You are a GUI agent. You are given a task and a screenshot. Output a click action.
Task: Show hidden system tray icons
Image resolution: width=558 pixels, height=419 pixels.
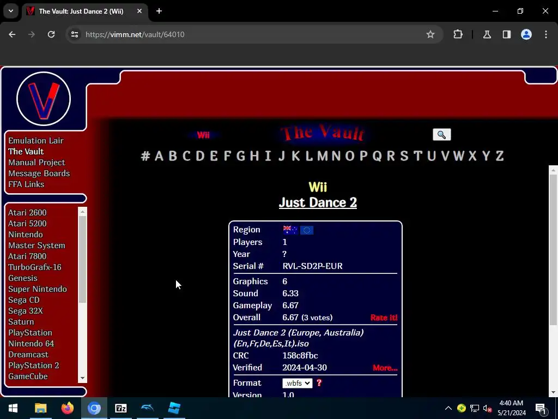point(448,408)
